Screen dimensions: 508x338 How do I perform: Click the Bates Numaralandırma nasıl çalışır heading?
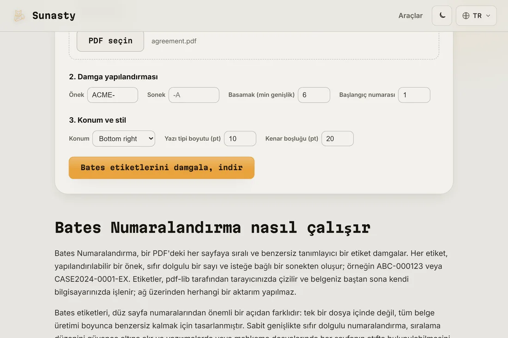(212, 228)
